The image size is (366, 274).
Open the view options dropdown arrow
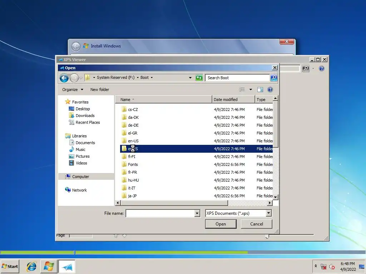251,90
